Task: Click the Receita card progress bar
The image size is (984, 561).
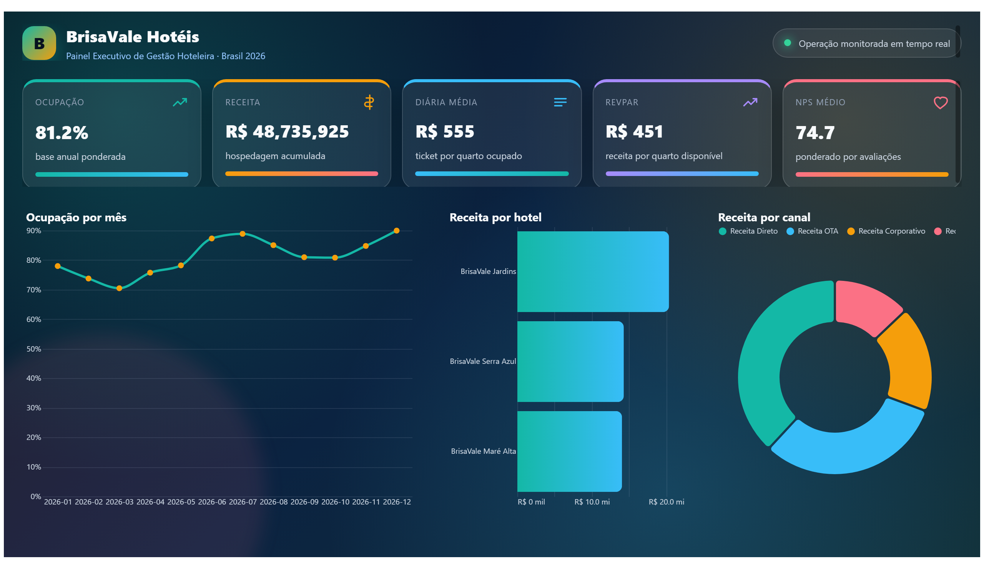Action: [301, 174]
